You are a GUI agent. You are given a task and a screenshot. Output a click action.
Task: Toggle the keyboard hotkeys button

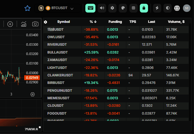[90, 8]
